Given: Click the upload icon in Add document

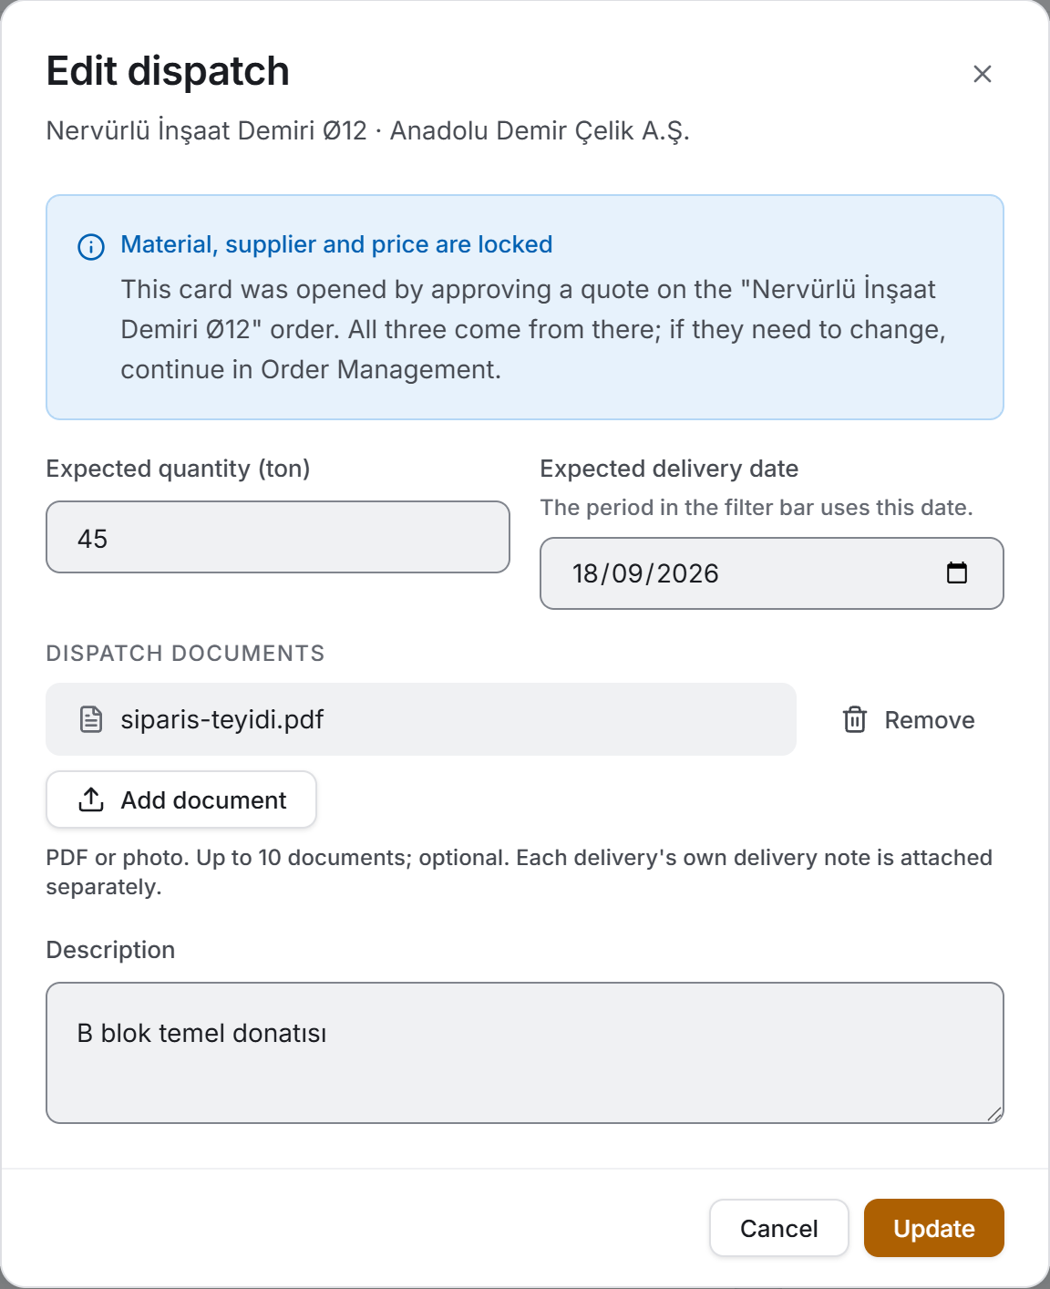Looking at the screenshot, I should point(91,799).
